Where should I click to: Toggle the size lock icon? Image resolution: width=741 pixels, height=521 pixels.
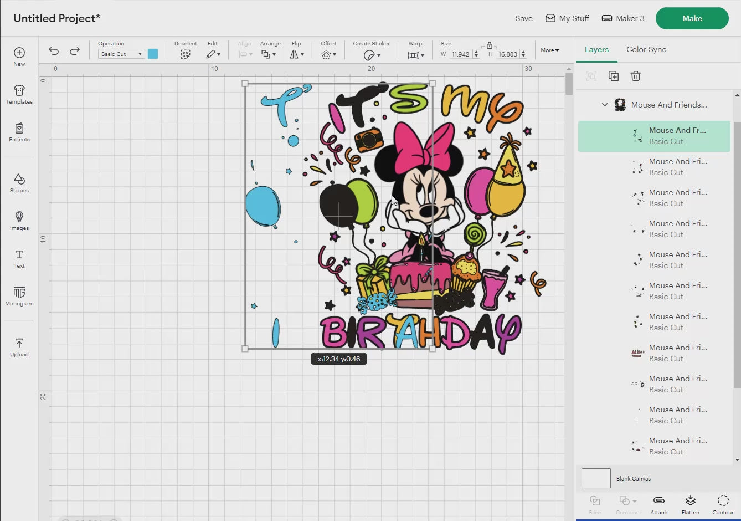pyautogui.click(x=489, y=45)
